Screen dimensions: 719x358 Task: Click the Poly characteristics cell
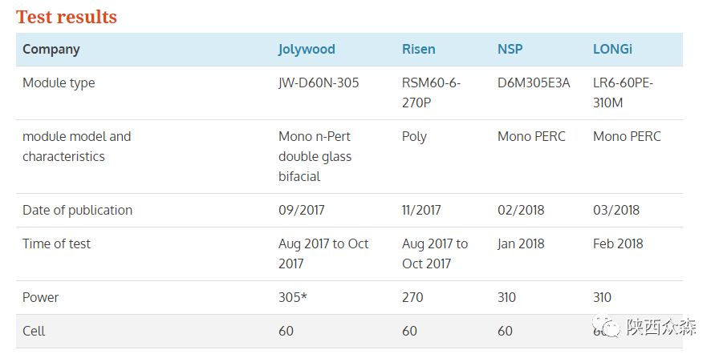414,137
